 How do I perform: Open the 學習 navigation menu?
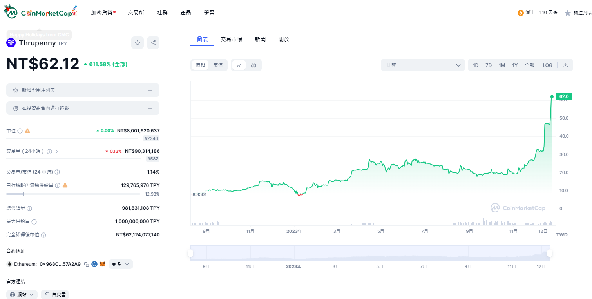[209, 13]
